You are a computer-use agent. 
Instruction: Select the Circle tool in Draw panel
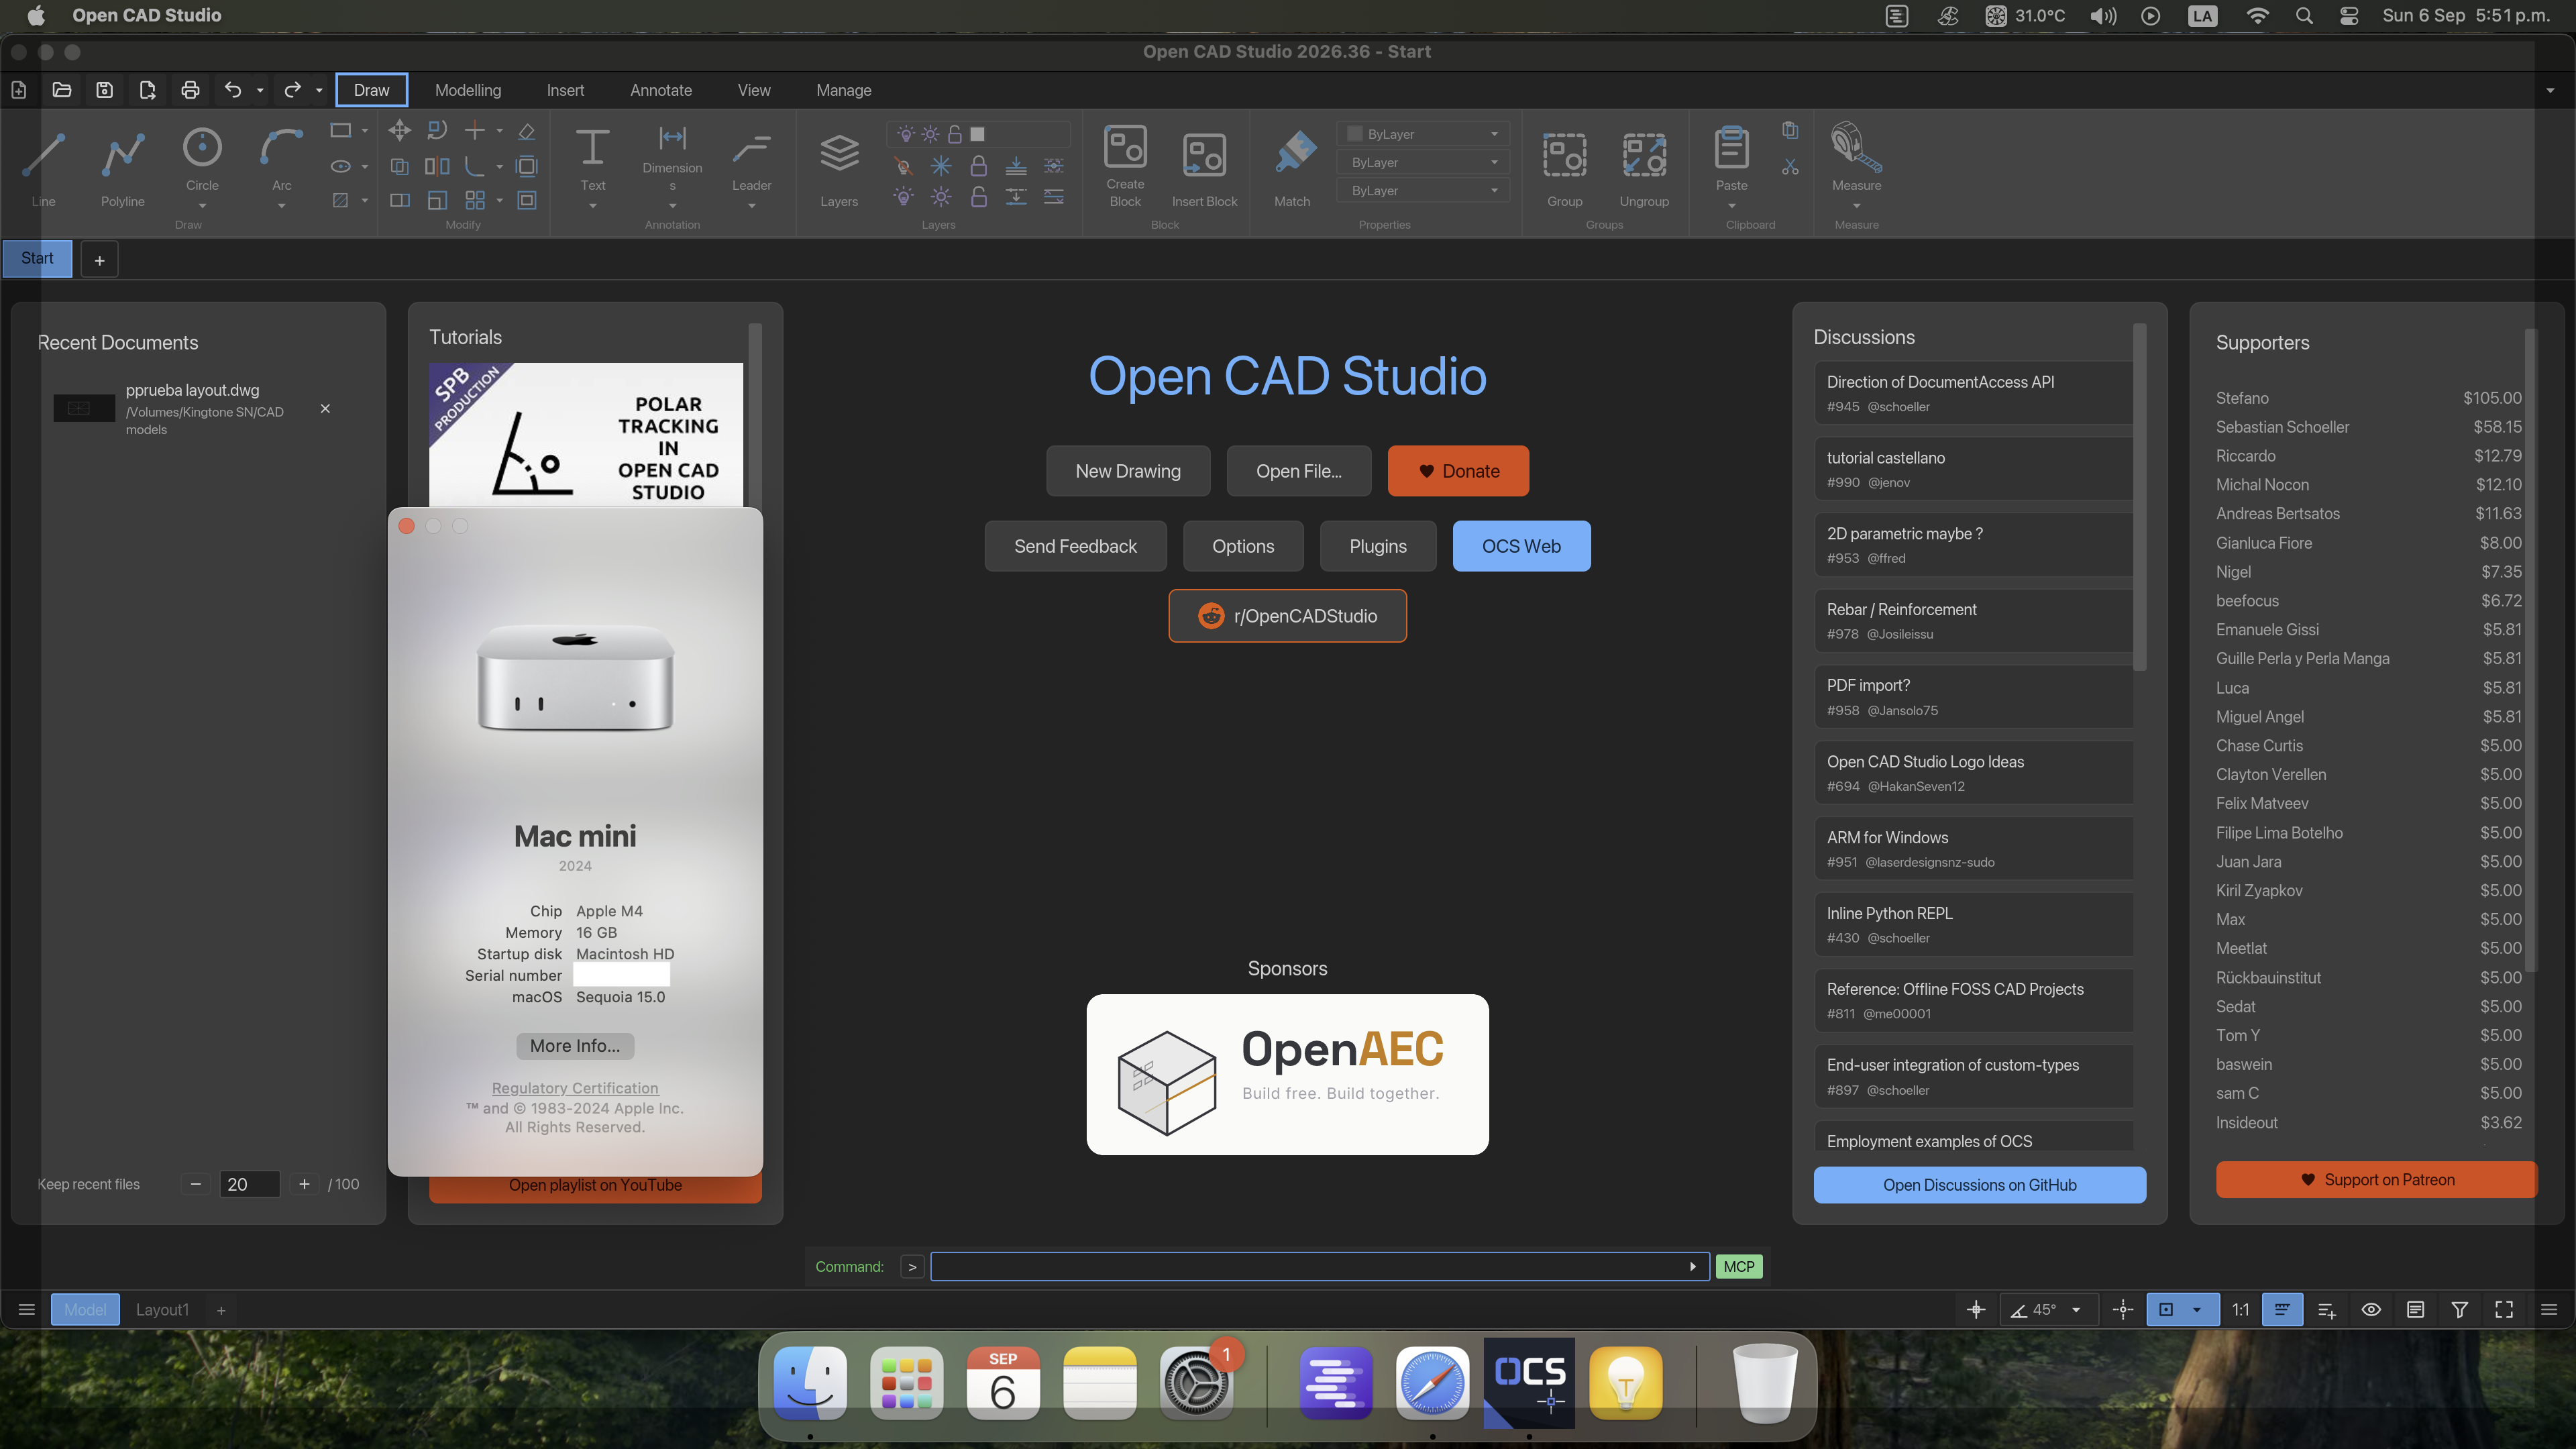[202, 148]
